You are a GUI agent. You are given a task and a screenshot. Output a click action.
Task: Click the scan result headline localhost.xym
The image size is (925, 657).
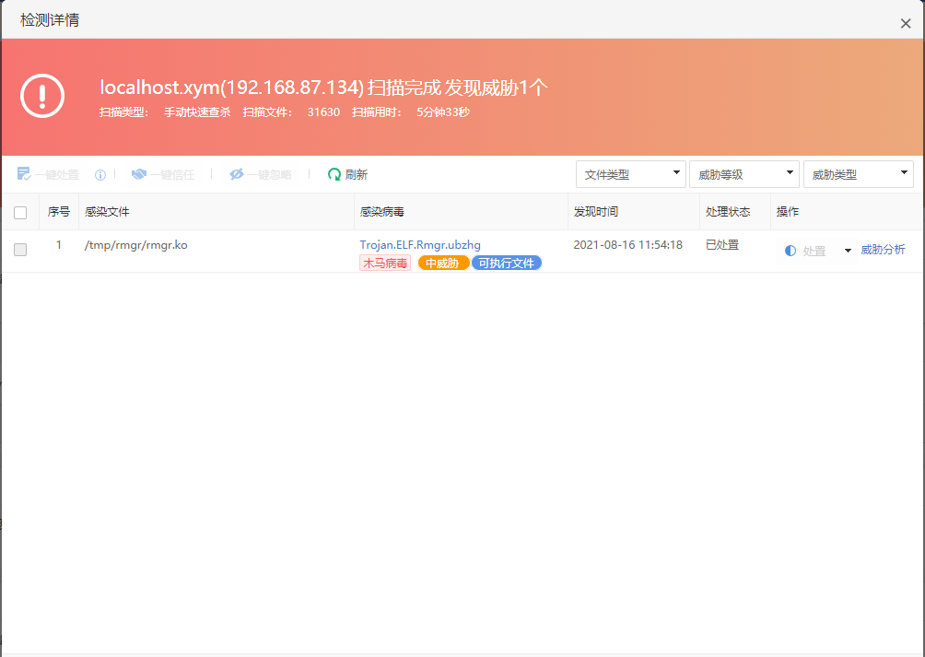[324, 88]
